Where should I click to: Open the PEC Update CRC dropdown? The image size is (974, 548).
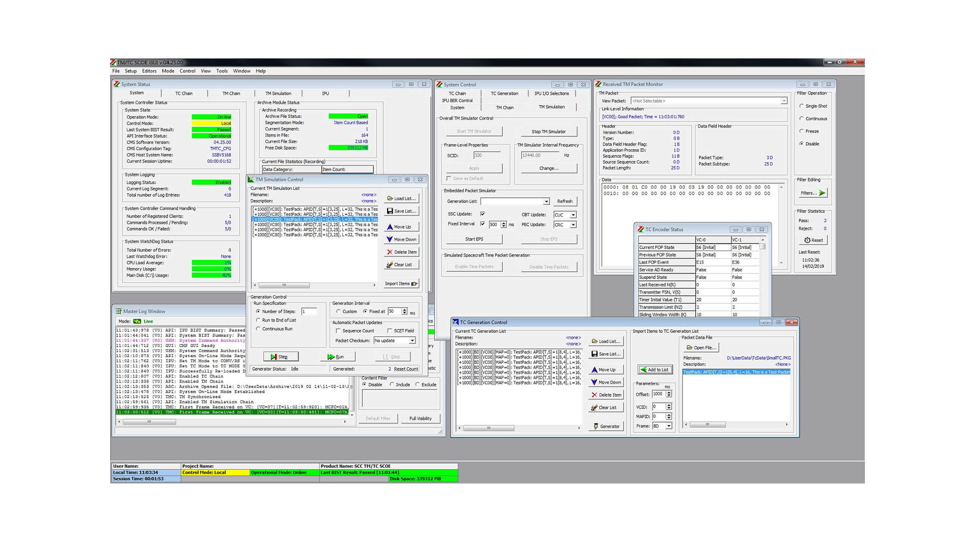click(573, 225)
